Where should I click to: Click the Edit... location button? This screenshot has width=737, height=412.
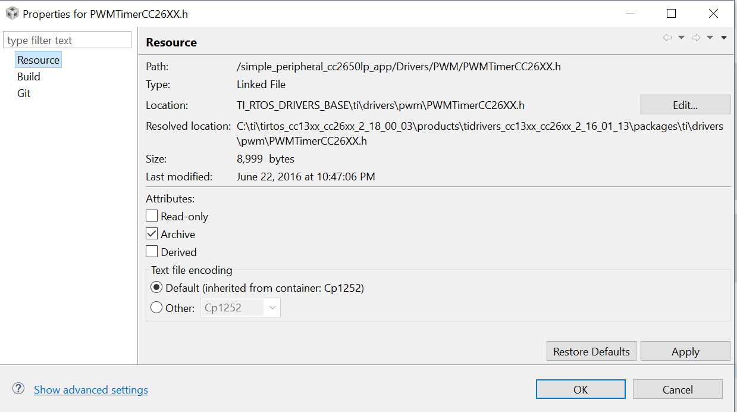click(685, 105)
